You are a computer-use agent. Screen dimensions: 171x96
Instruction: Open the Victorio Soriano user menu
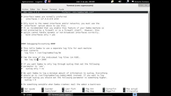140,2
